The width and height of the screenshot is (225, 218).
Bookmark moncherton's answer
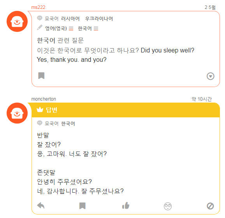[x=83, y=206]
